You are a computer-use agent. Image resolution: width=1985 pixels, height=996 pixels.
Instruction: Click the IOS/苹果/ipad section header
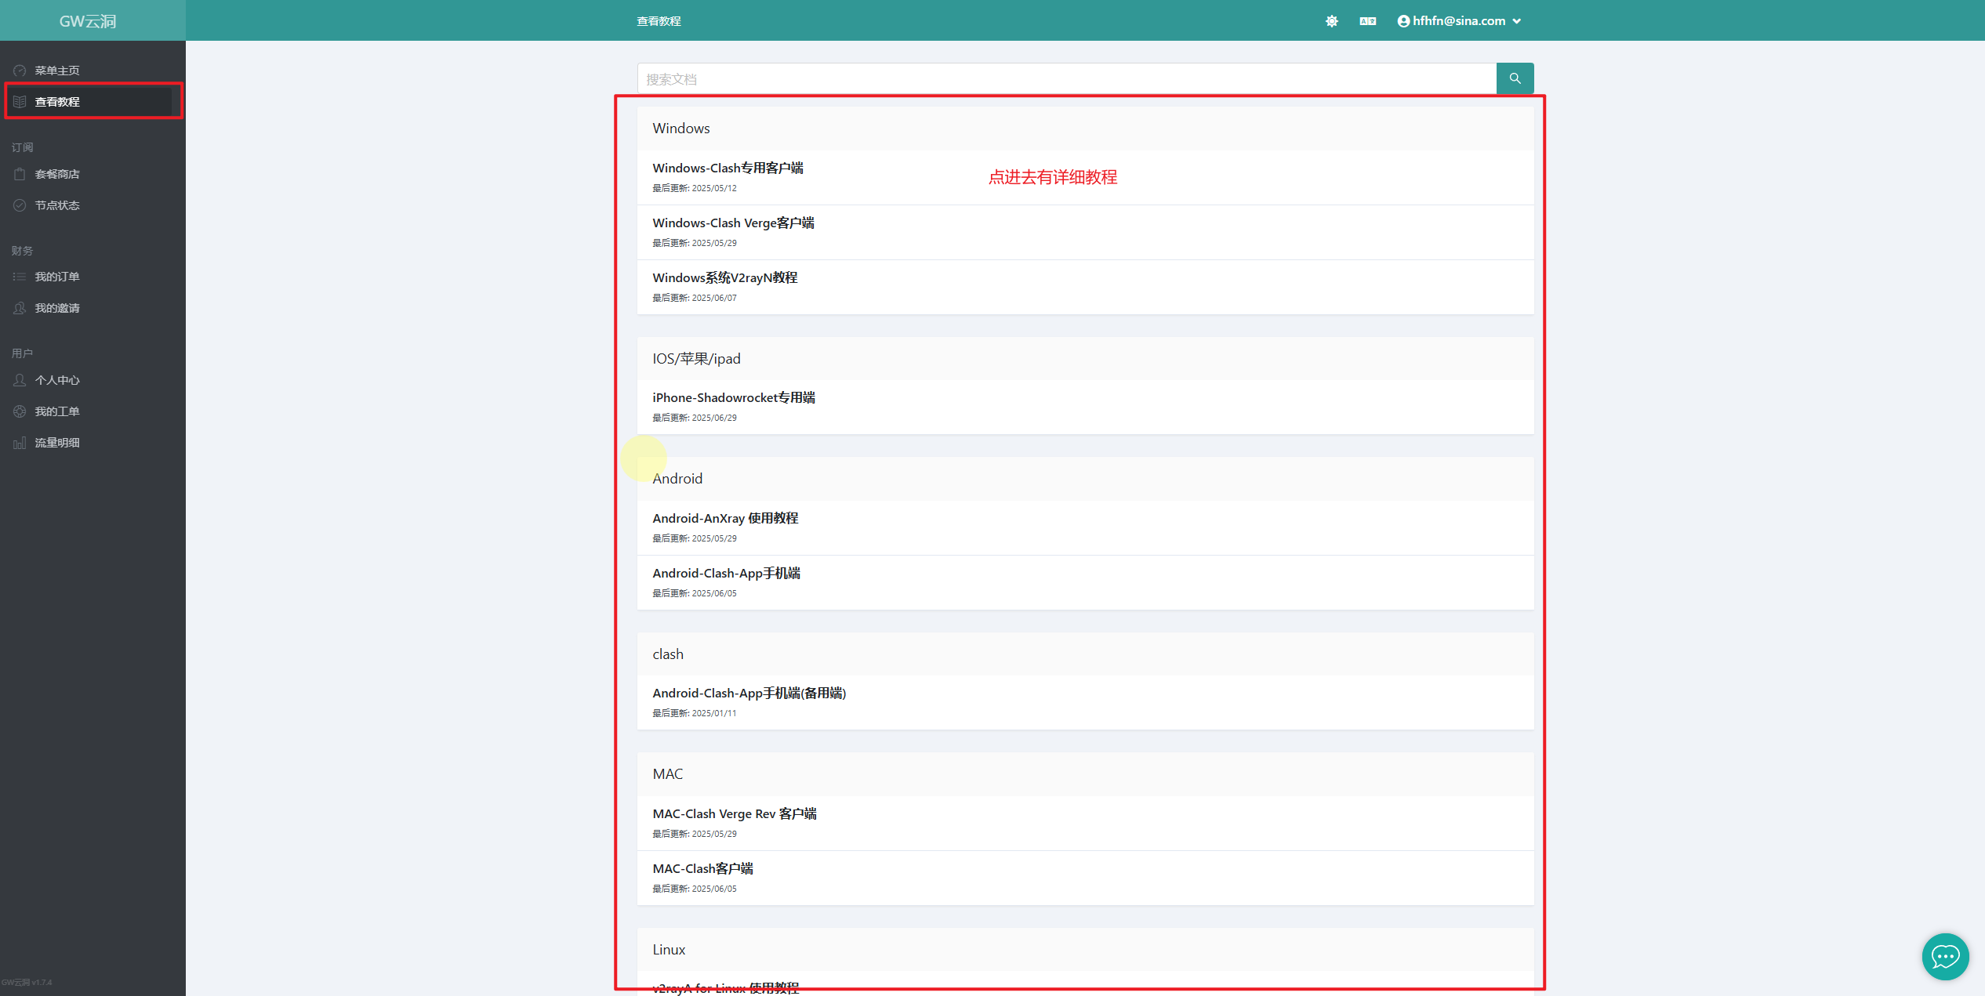click(1085, 359)
